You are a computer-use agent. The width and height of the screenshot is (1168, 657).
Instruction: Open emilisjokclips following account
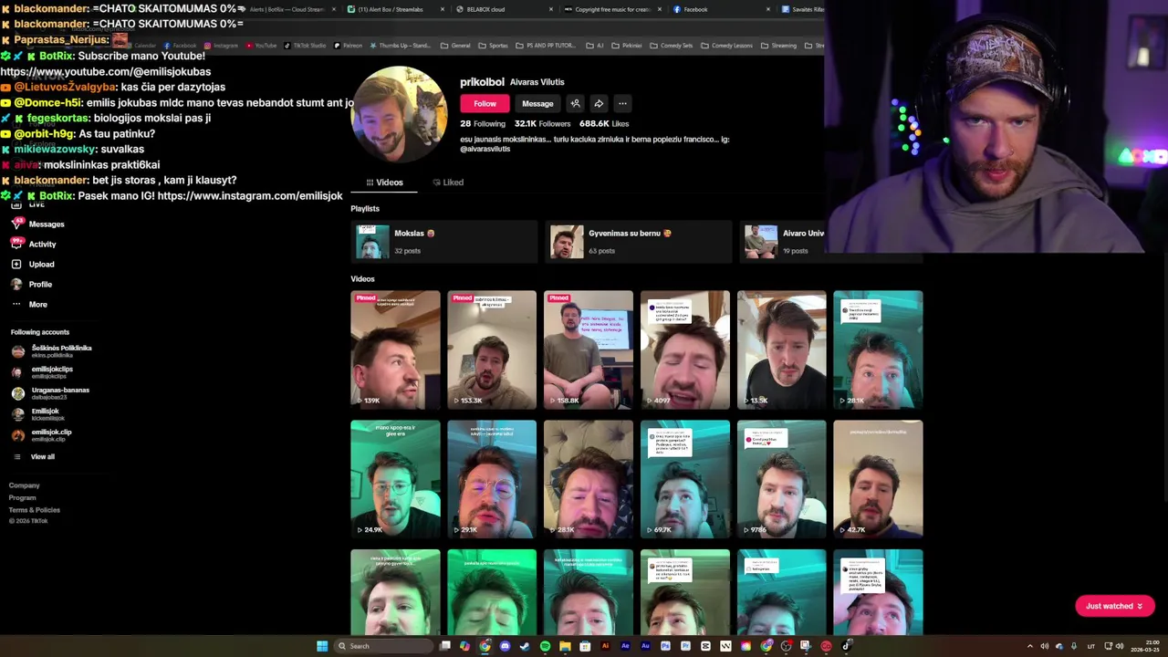coord(43,372)
